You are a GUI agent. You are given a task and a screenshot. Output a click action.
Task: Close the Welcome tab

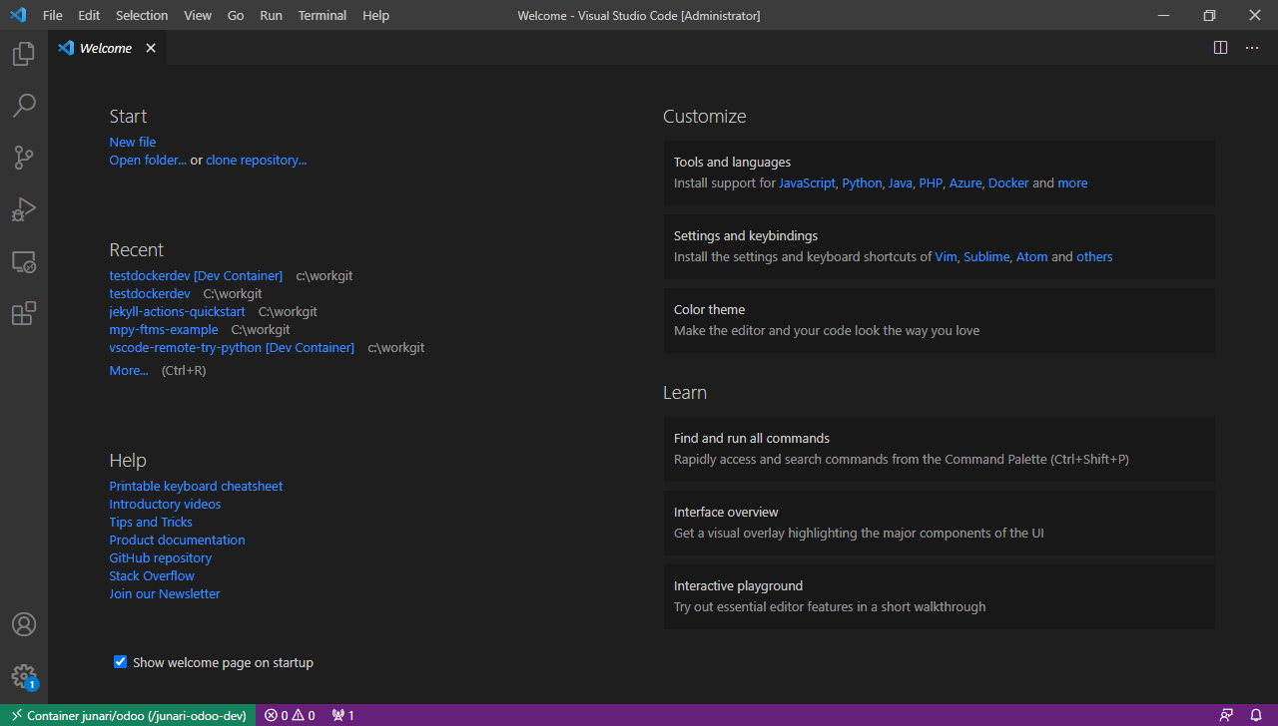[151, 48]
